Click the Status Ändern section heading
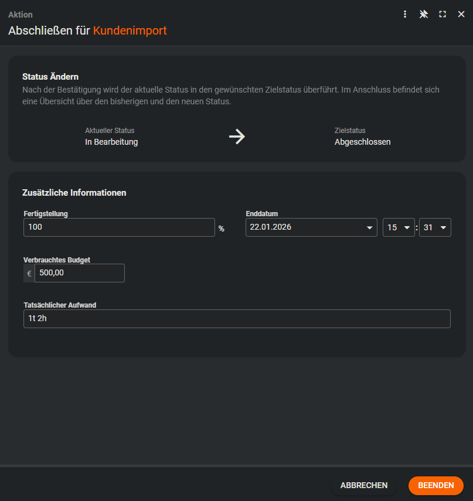 (50, 77)
